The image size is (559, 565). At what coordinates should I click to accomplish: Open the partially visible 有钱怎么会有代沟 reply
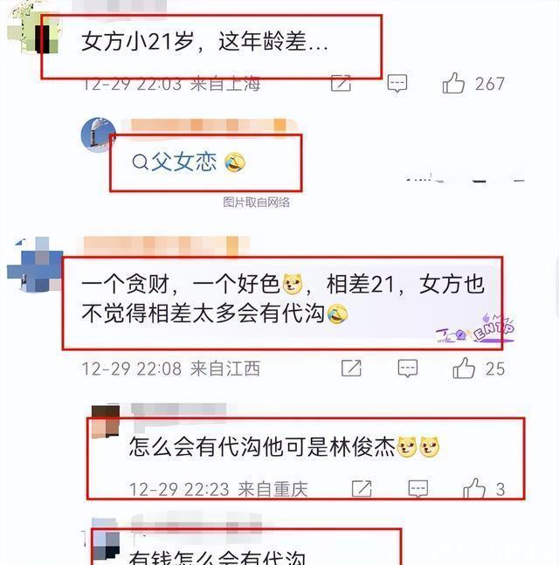tap(217, 557)
